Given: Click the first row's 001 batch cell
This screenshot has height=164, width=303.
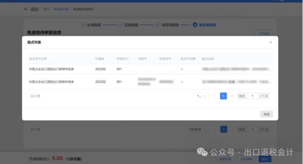Looking at the screenshot, I should (x=119, y=69).
